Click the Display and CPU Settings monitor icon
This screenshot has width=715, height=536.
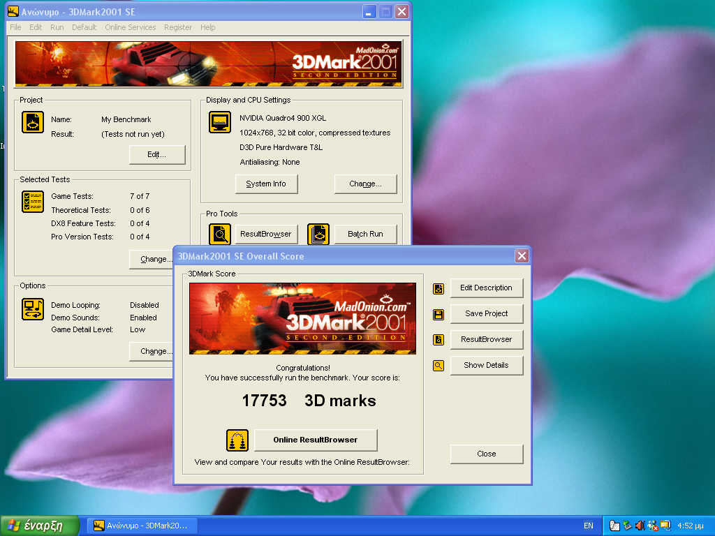pyautogui.click(x=219, y=121)
